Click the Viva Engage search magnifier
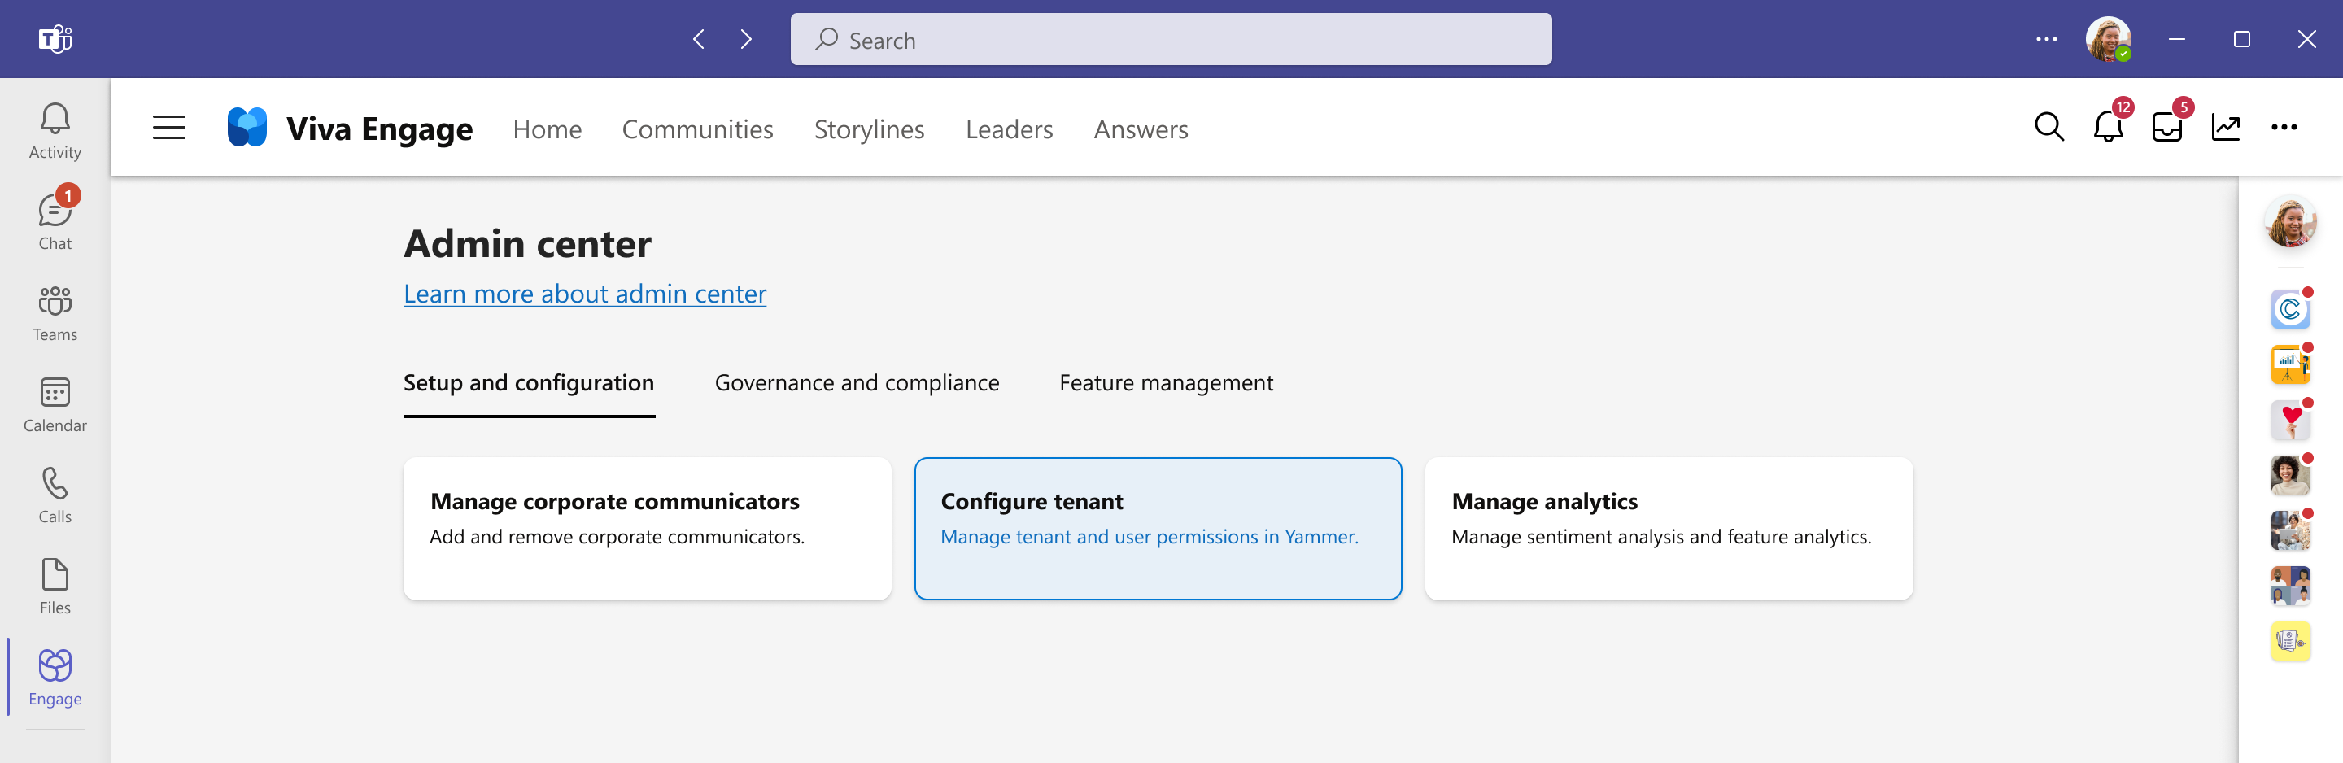2343x763 pixels. [x=2048, y=128]
